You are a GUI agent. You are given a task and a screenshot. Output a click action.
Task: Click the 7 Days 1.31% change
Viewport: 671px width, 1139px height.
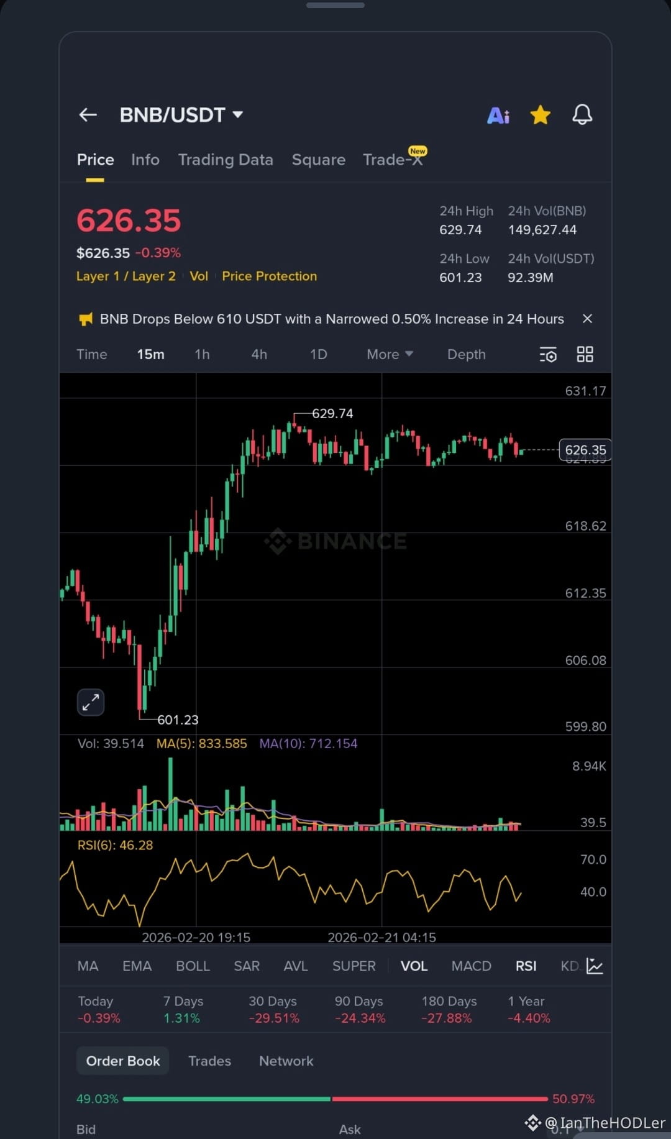(x=181, y=1018)
